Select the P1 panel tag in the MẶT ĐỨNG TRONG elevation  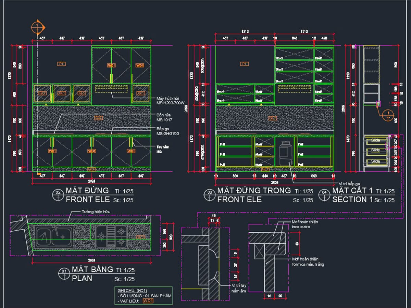244,64
